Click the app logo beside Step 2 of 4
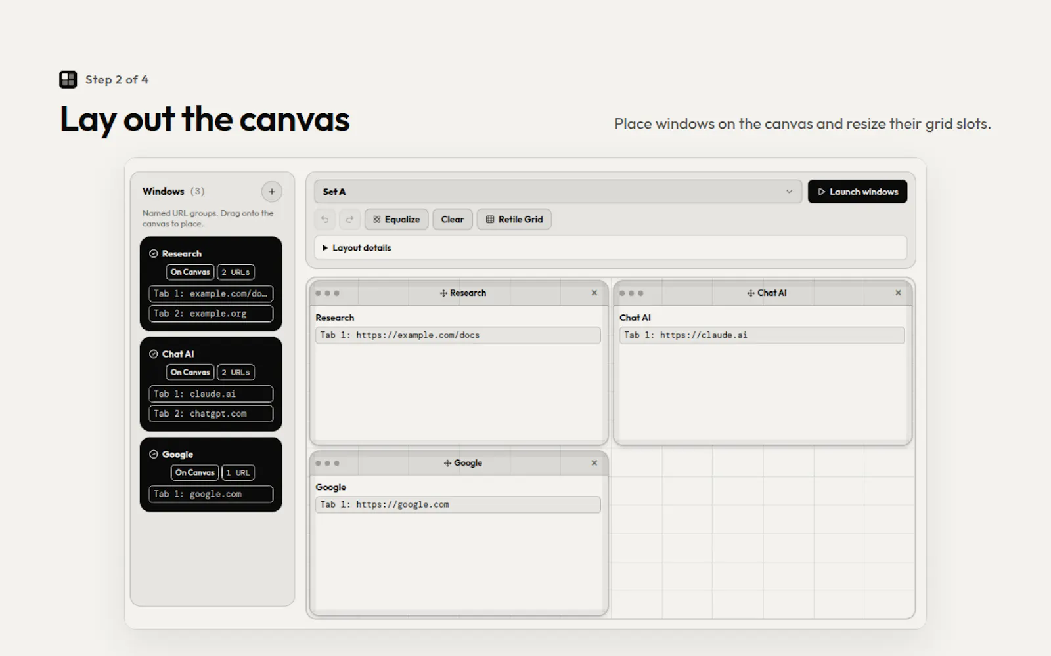The height and width of the screenshot is (656, 1051). pyautogui.click(x=68, y=79)
